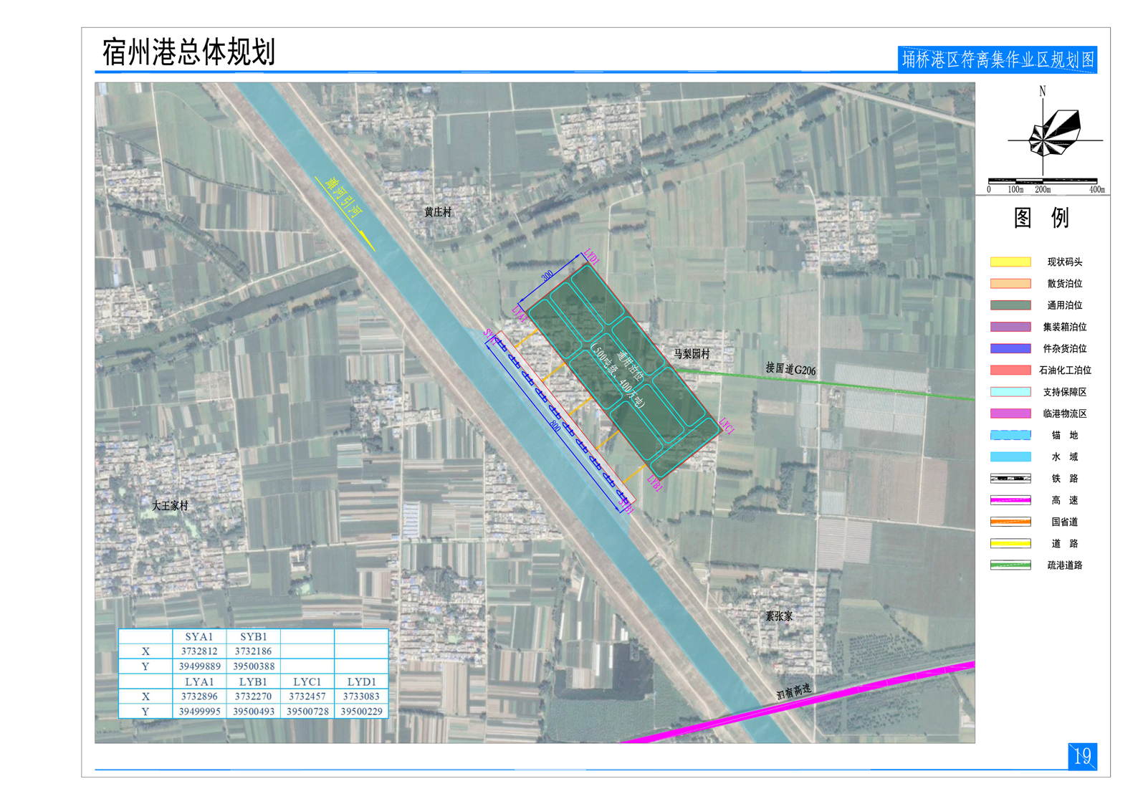
Task: Click the blue map title banner at top right
Action: [x=997, y=59]
